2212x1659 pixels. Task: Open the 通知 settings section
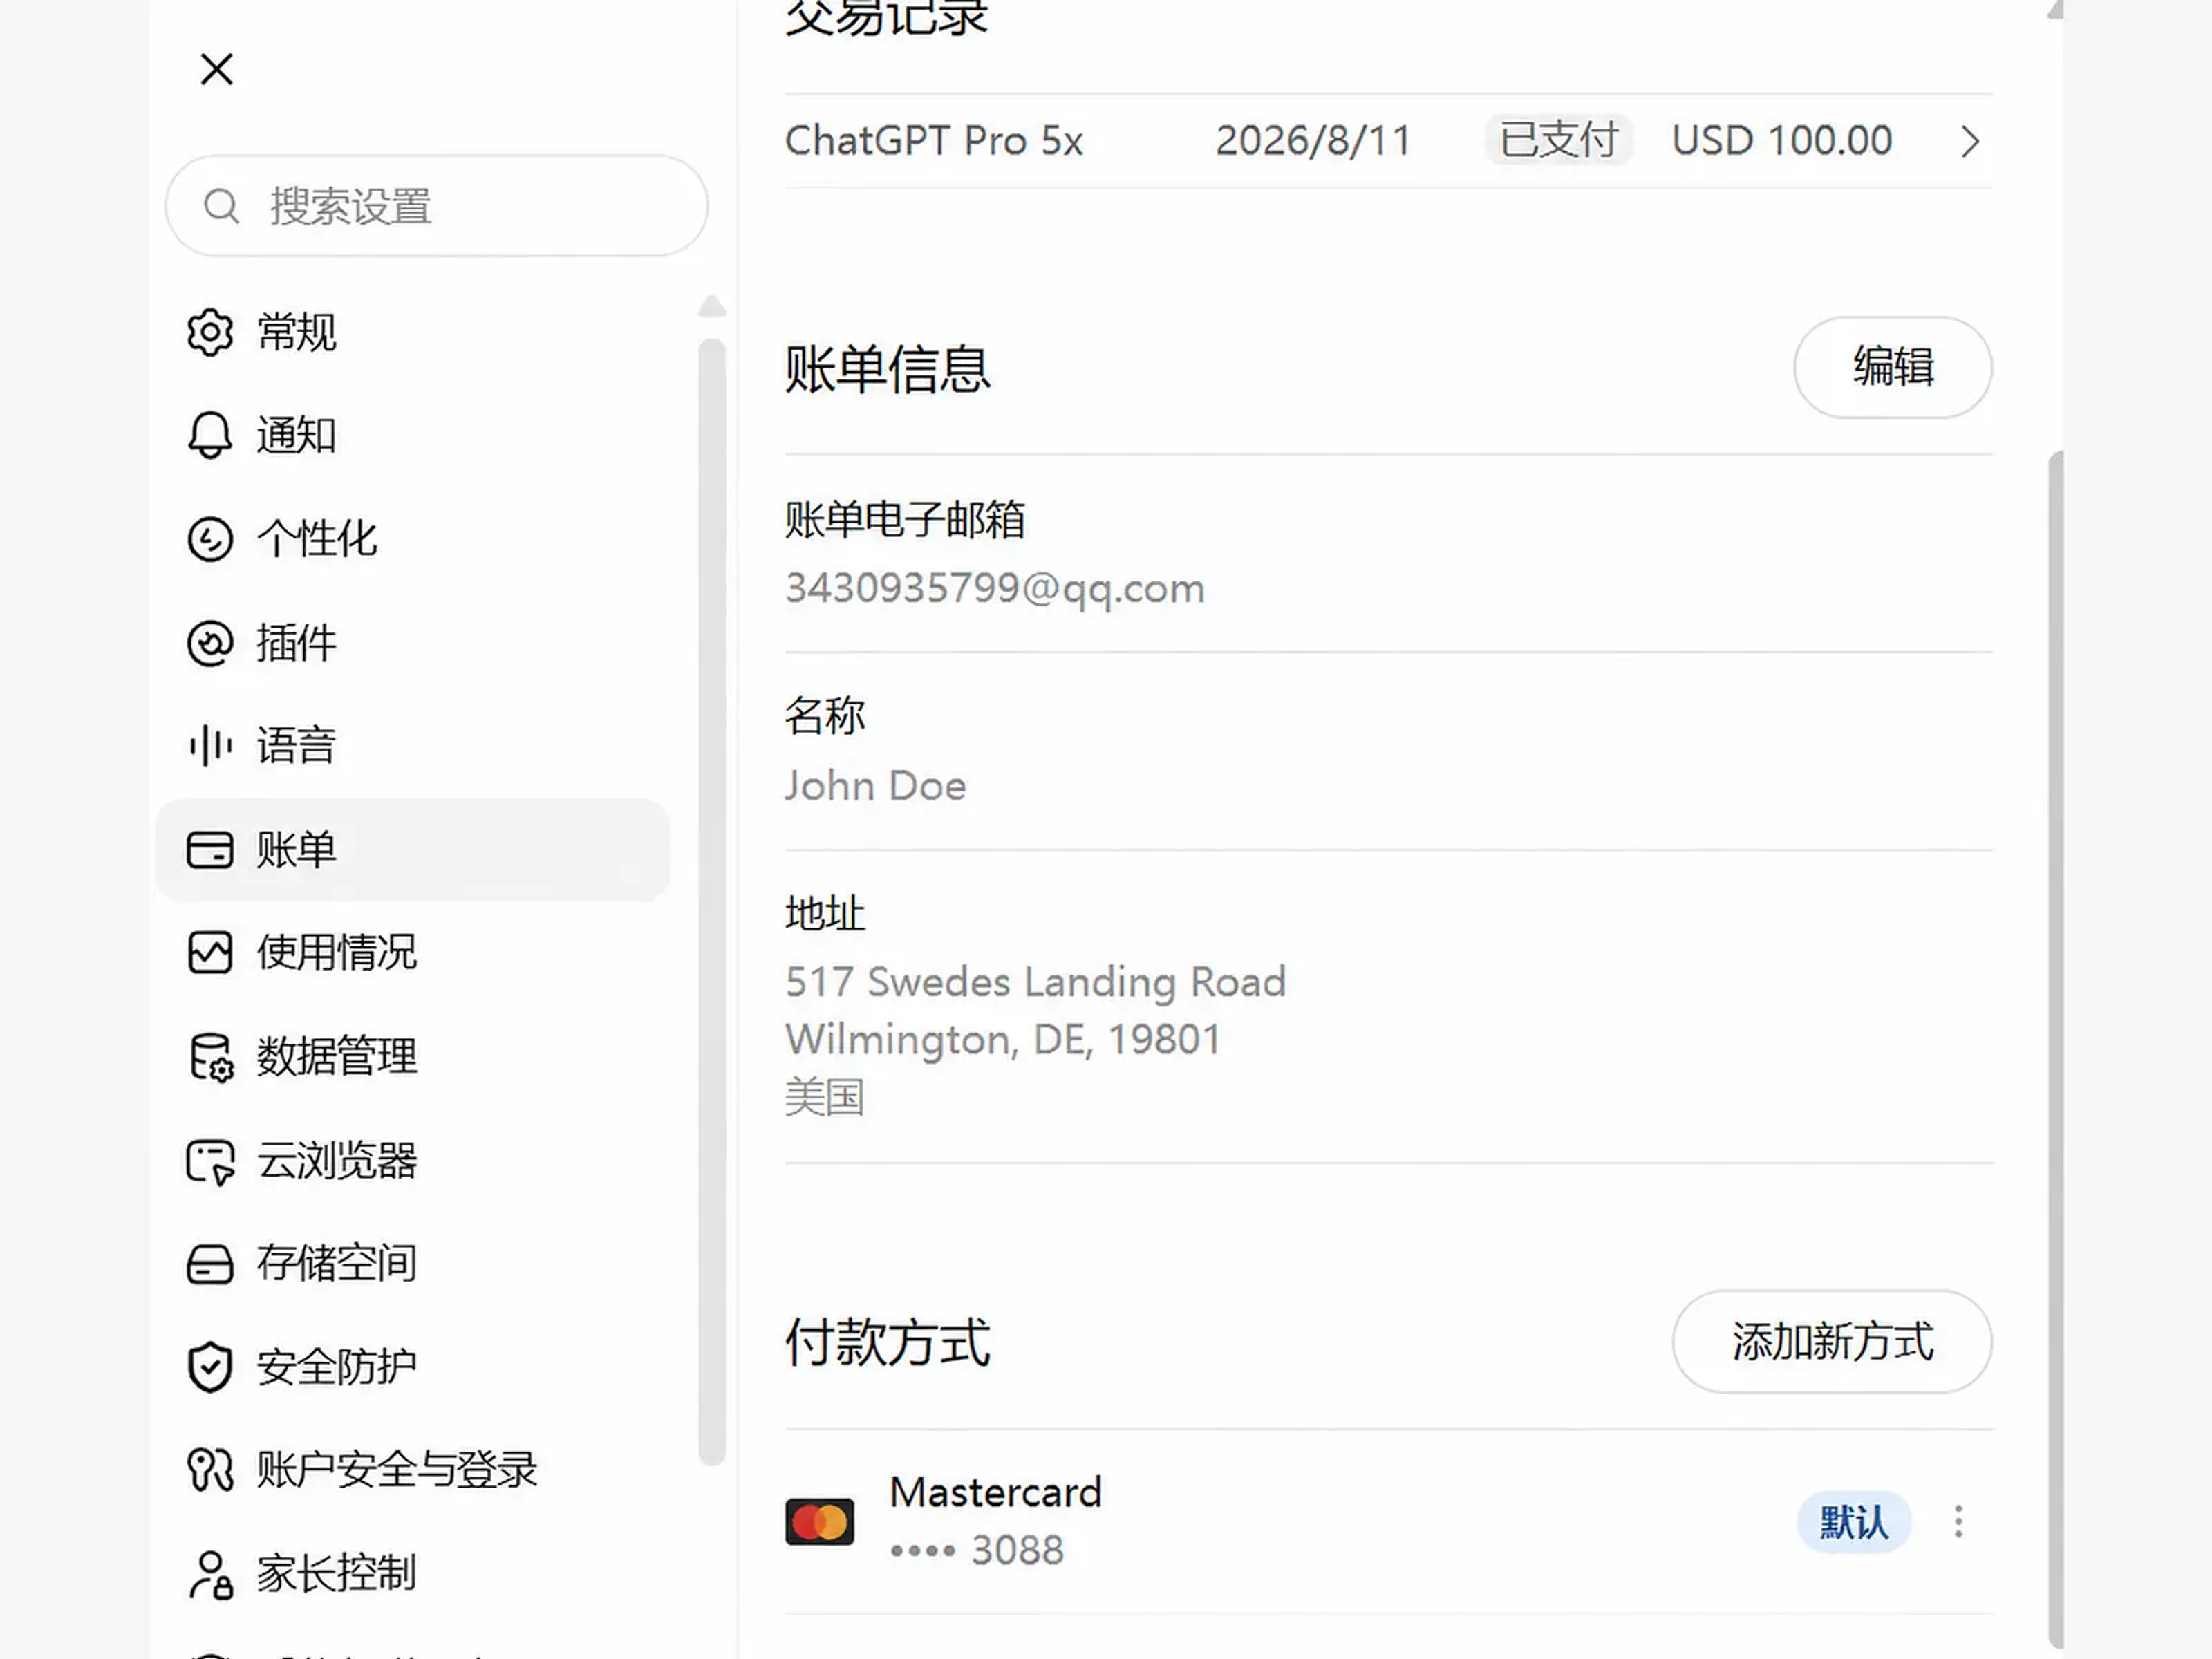pos(412,435)
